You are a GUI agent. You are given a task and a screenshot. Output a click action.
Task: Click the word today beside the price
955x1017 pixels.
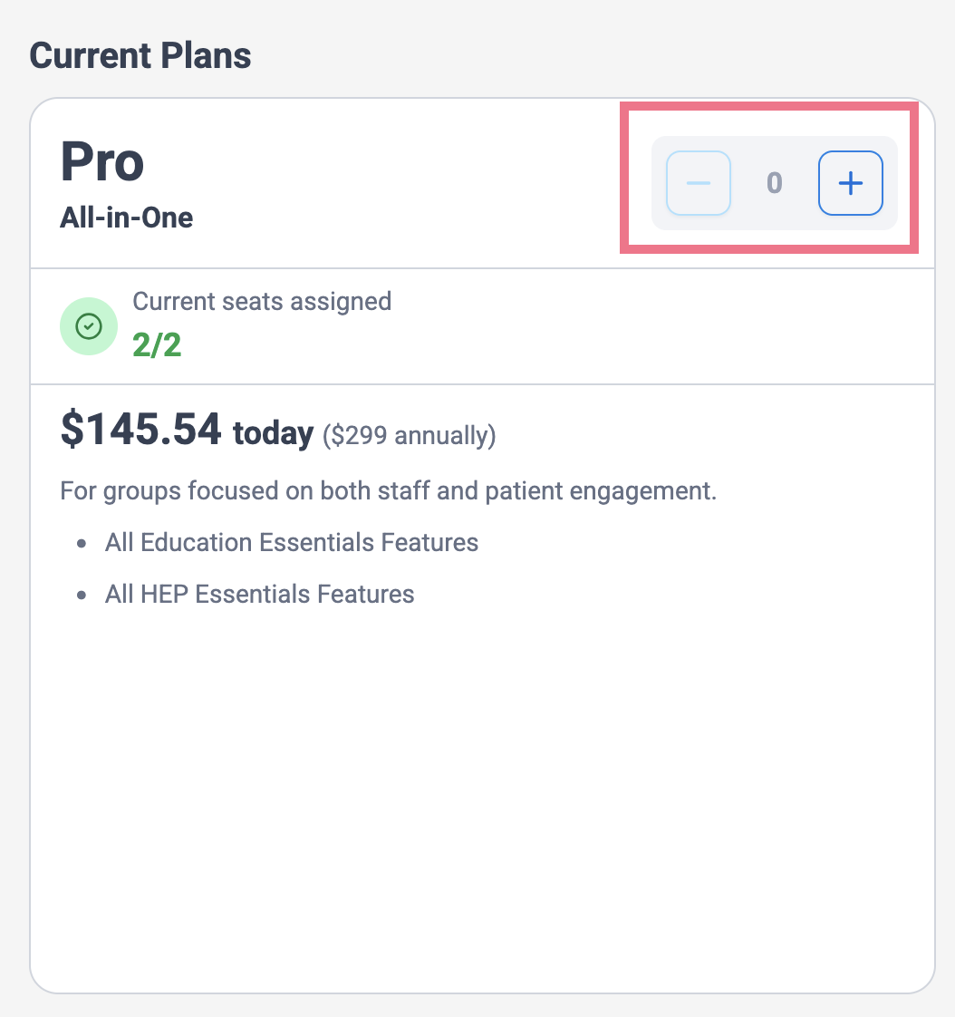273,434
